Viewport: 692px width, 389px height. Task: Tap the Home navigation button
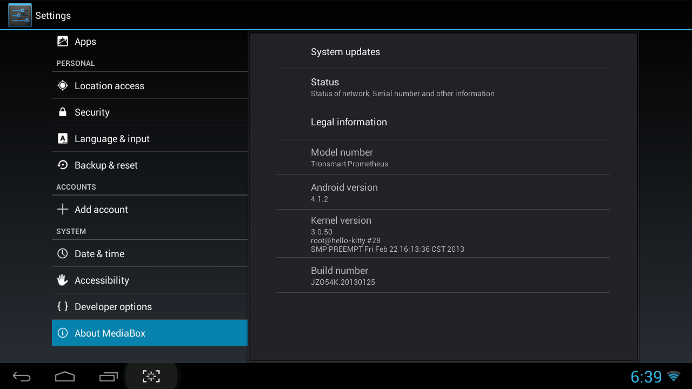(65, 377)
